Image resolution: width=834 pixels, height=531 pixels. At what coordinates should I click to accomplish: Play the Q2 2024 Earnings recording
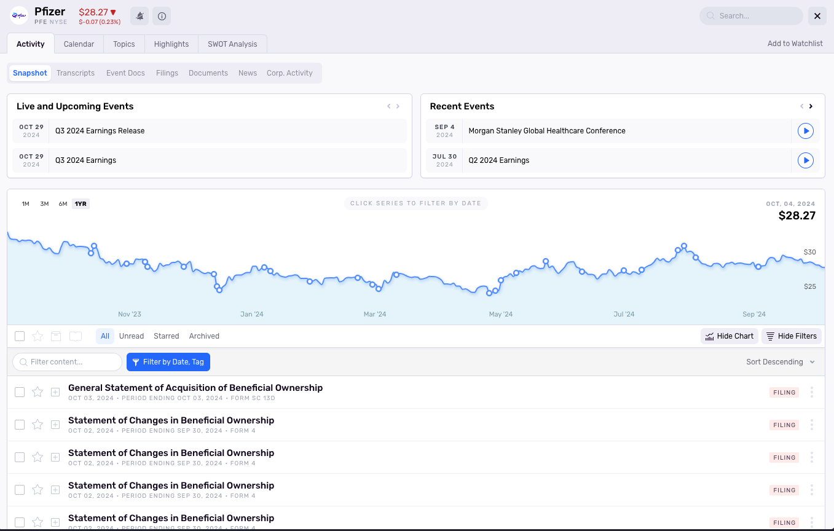[x=805, y=160]
